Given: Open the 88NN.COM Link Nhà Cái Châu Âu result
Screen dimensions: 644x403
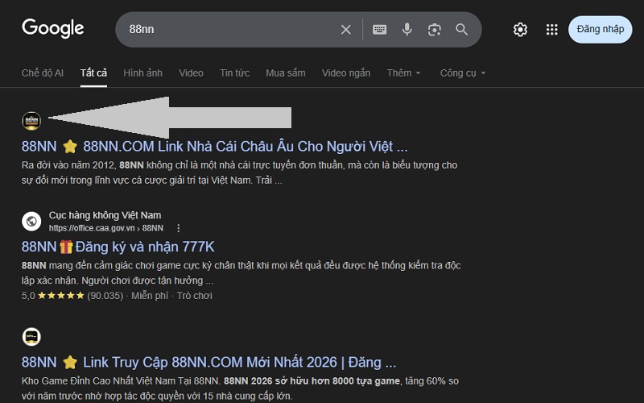Looking at the screenshot, I should tap(214, 147).
